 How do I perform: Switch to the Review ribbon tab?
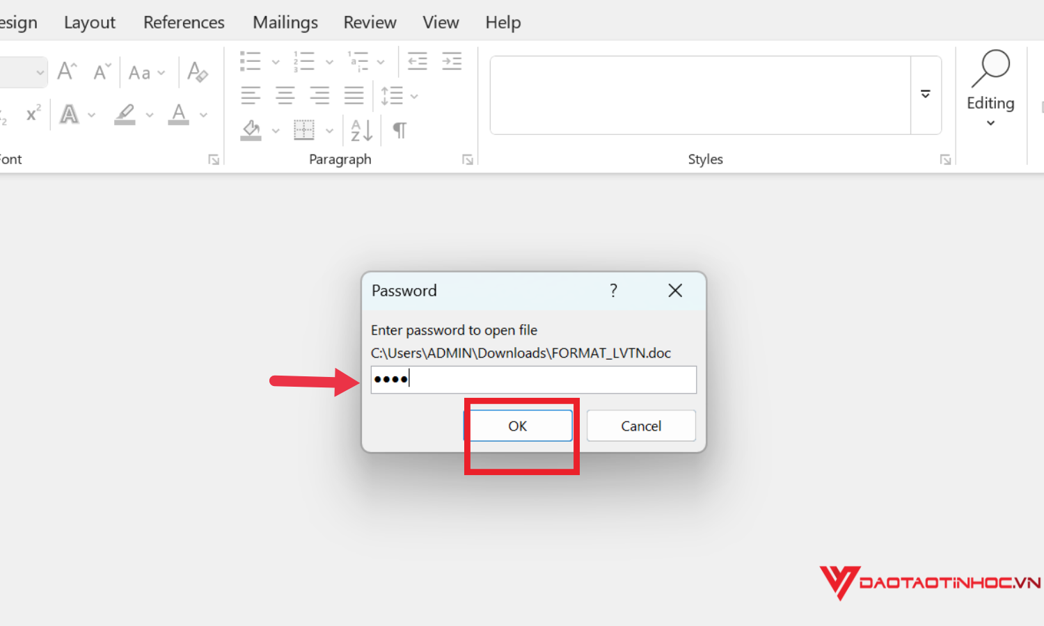point(370,22)
